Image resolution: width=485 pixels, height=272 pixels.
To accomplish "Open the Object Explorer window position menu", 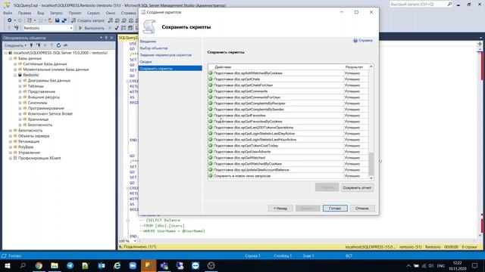I will [x=101, y=38].
